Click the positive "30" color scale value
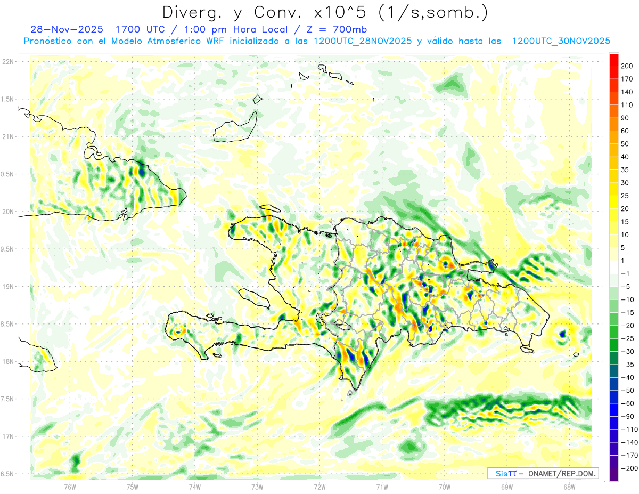This screenshot has width=639, height=494. coord(625,183)
